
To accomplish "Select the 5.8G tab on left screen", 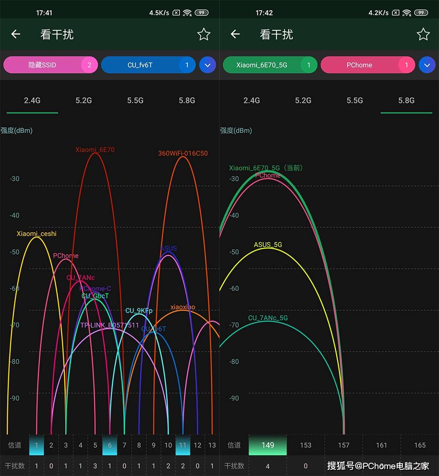I will pos(187,100).
